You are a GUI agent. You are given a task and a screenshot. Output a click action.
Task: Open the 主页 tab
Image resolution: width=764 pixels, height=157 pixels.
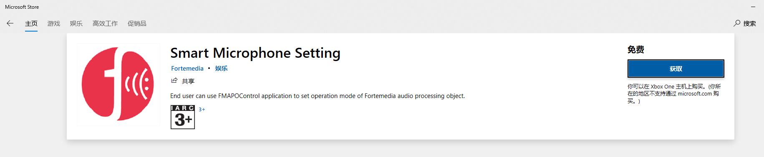click(x=31, y=24)
